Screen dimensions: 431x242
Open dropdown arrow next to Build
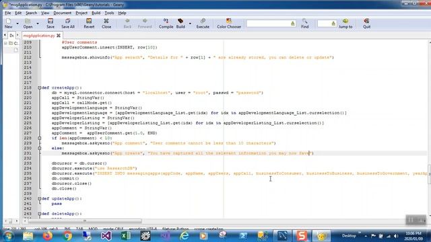click(190, 24)
